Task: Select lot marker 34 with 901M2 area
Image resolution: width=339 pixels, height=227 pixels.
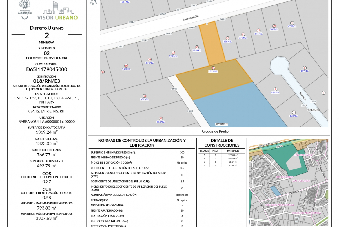Action: 144,96
